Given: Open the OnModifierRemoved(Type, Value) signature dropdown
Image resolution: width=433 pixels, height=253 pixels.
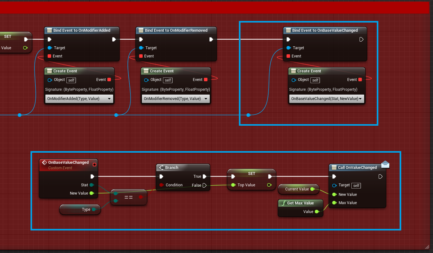Looking at the screenshot, I should [176, 99].
